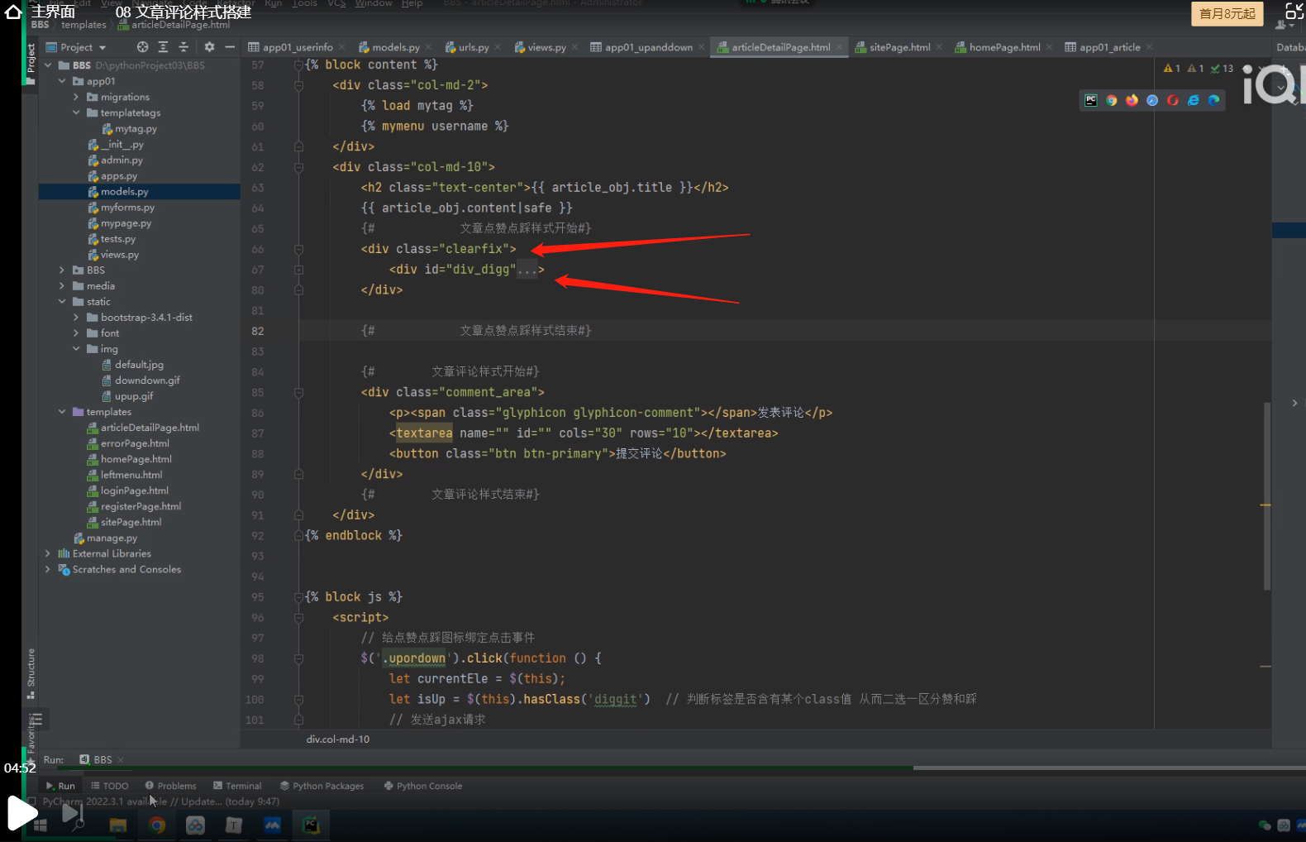Expand the migrations folder
1306x842 pixels.
tap(76, 97)
